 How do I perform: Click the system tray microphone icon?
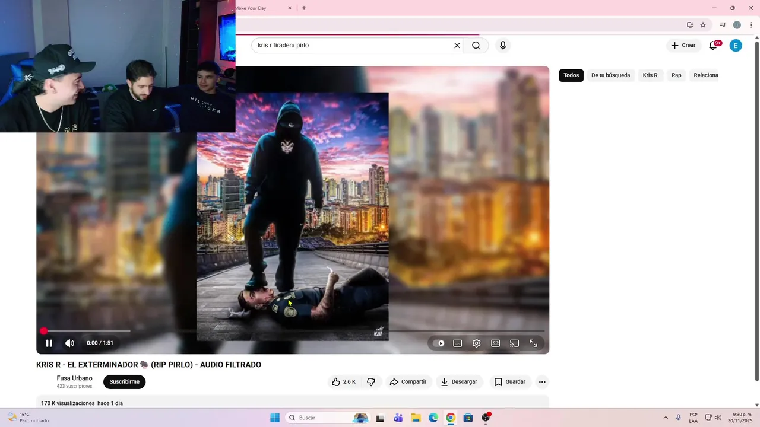[679, 418]
